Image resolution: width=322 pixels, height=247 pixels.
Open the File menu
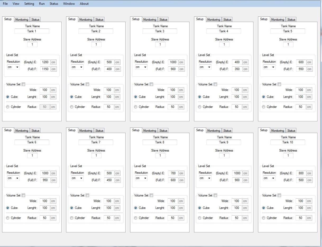point(5,4)
